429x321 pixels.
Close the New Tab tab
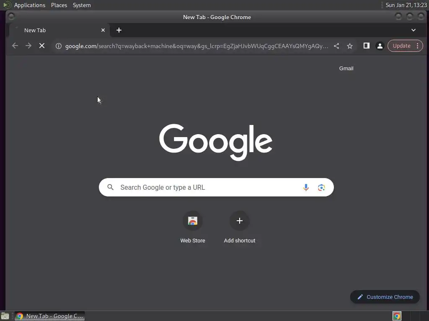[x=103, y=30]
